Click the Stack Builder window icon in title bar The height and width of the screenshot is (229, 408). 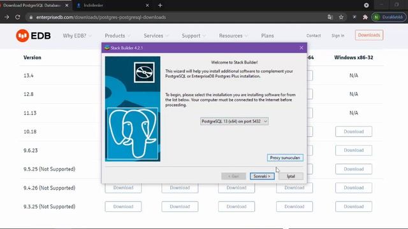[106, 48]
